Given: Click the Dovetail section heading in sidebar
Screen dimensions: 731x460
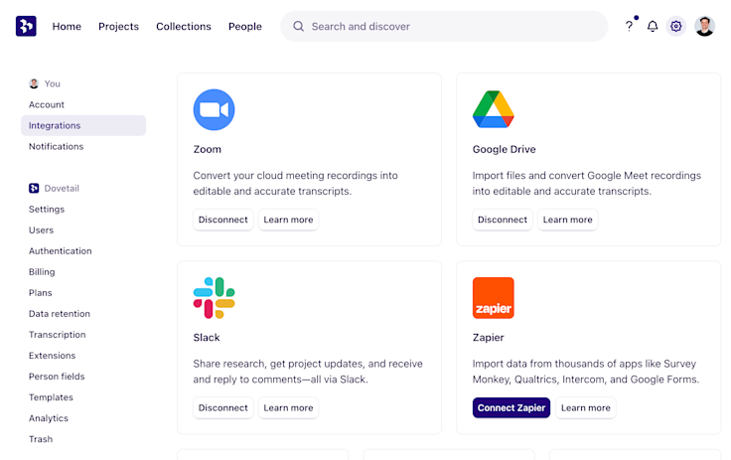Looking at the screenshot, I should (62, 188).
